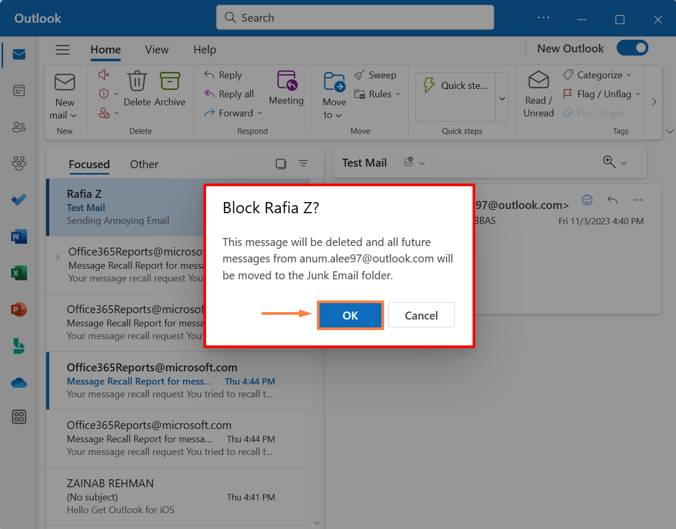
Task: Click Sweep in the Move group
Action: pyautogui.click(x=375, y=75)
